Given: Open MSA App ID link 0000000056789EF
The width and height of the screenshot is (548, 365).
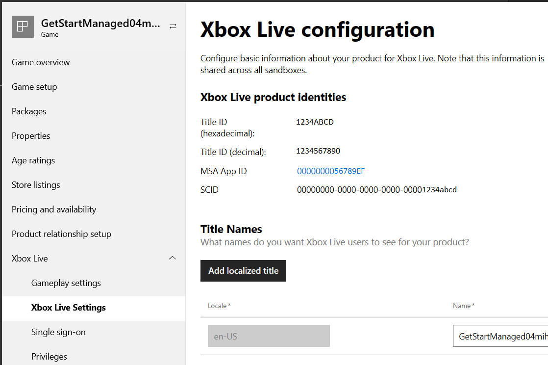Looking at the screenshot, I should (x=331, y=171).
